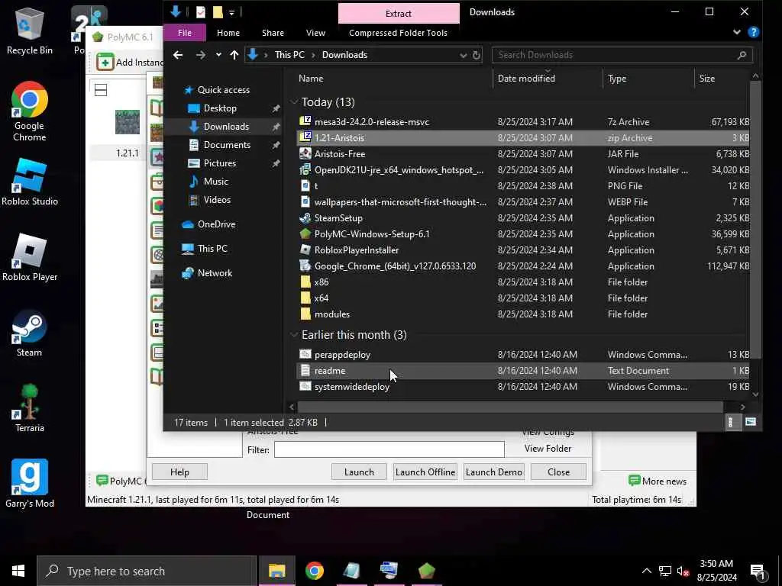Open the View ribbon tab
782x586 pixels.
coord(315,33)
